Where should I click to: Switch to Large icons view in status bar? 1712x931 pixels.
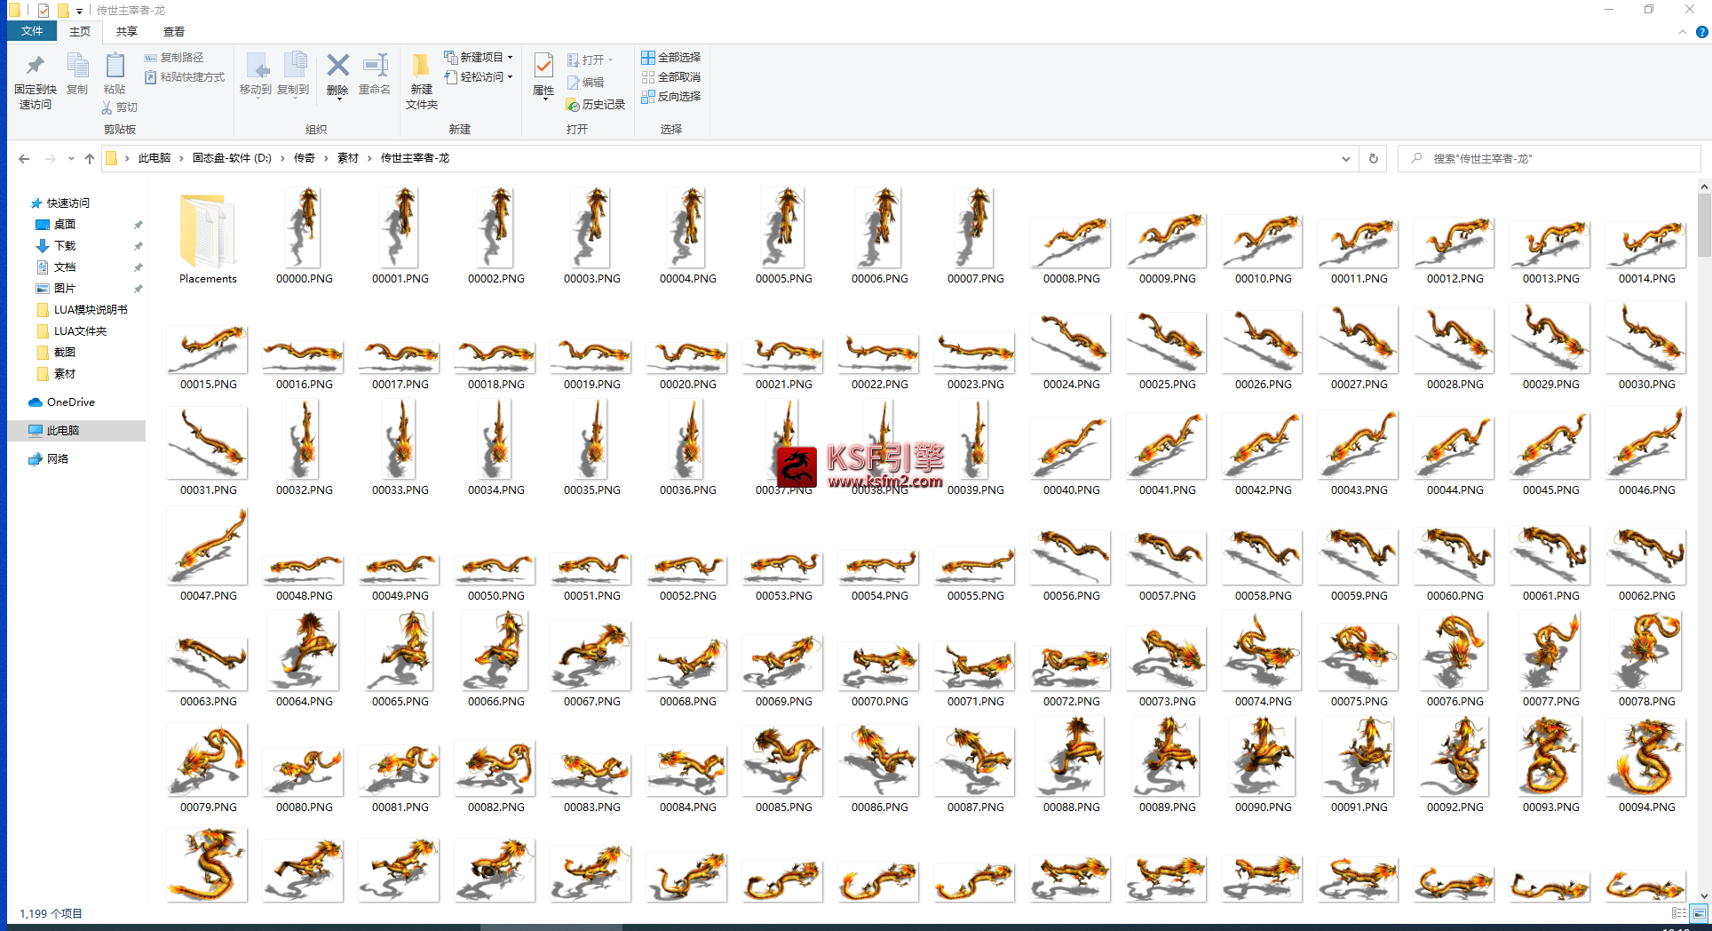point(1699,913)
